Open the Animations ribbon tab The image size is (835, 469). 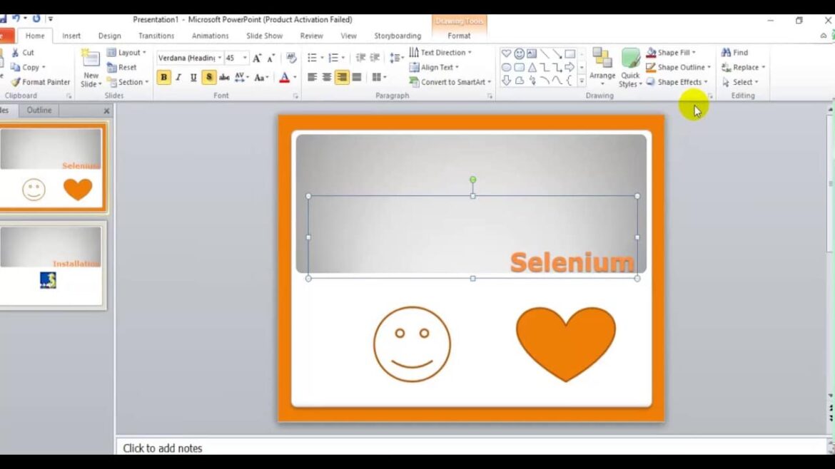pos(210,36)
